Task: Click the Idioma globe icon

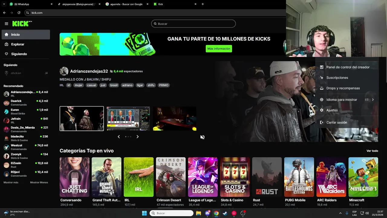Action: (x=322, y=100)
